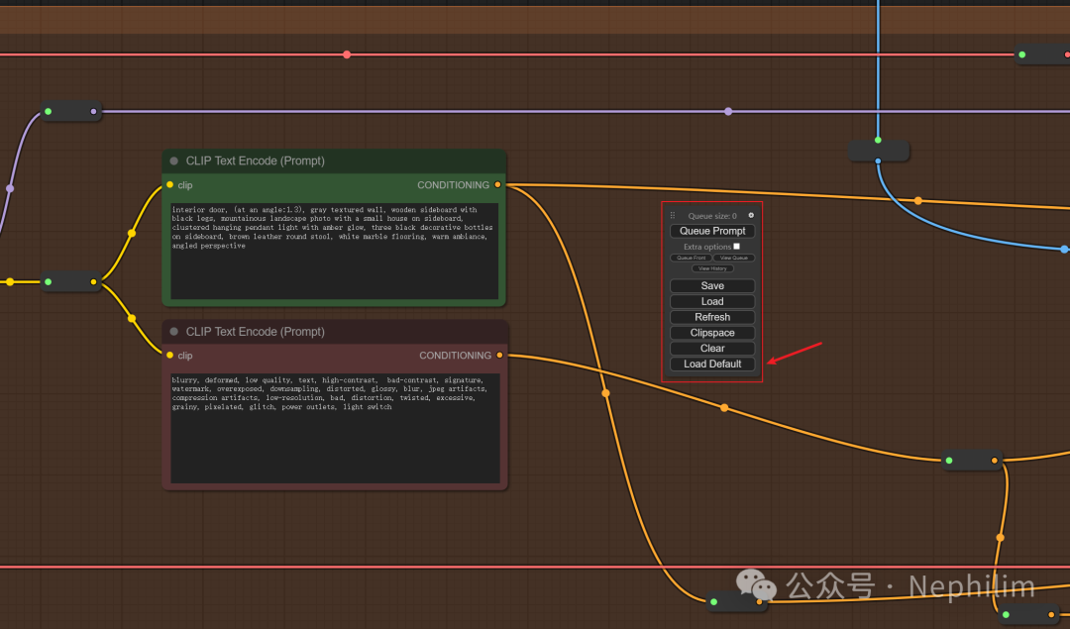Click the Refresh button

click(x=711, y=317)
